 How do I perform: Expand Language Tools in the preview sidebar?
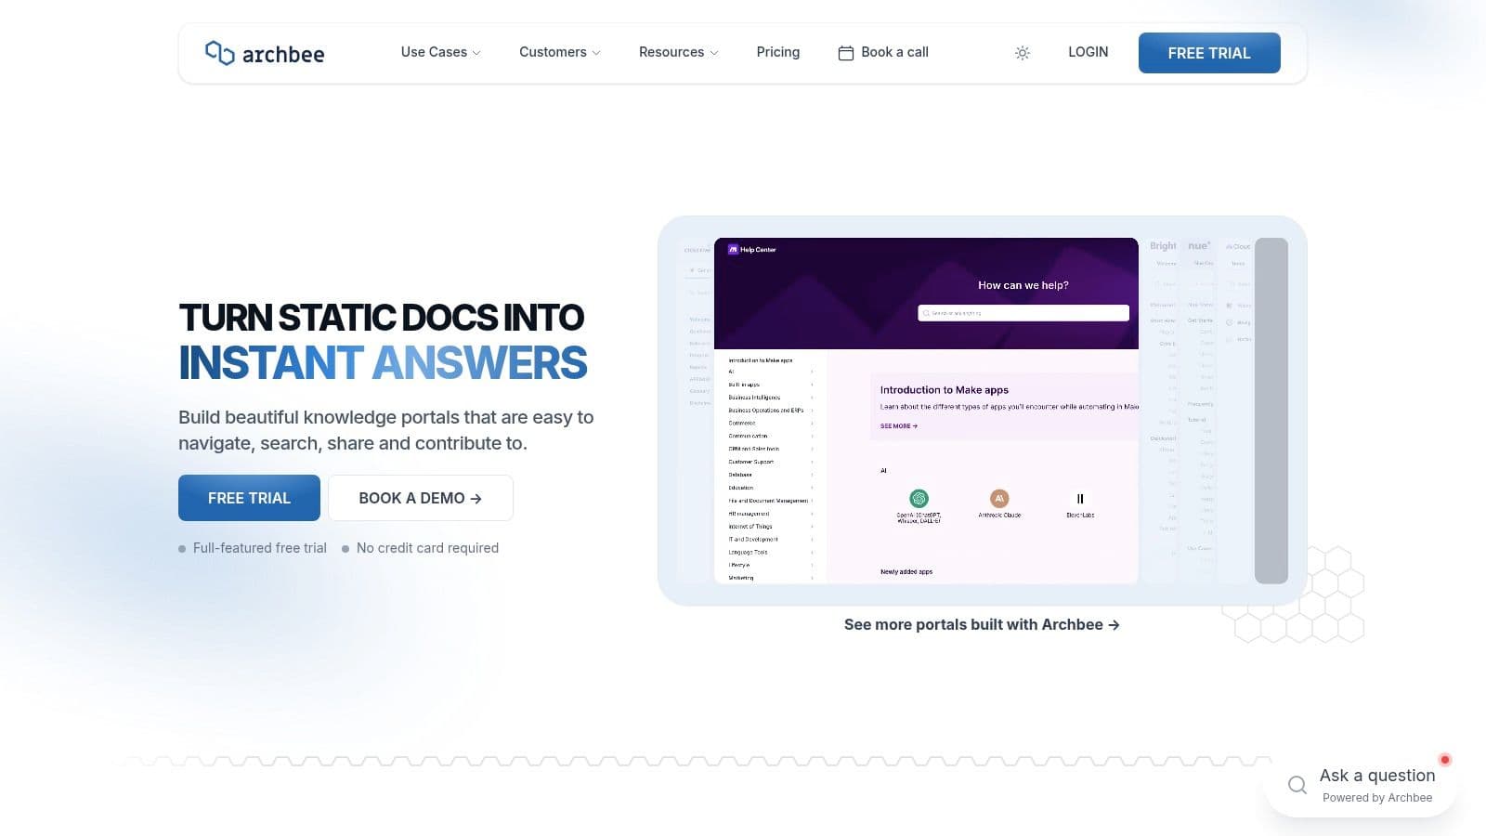(x=771, y=552)
